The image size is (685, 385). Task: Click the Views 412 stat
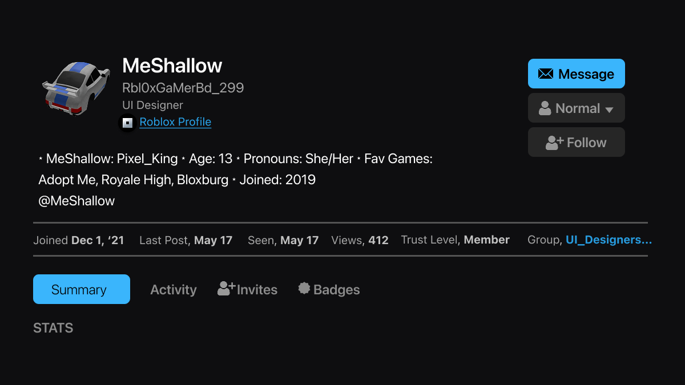pos(360,240)
